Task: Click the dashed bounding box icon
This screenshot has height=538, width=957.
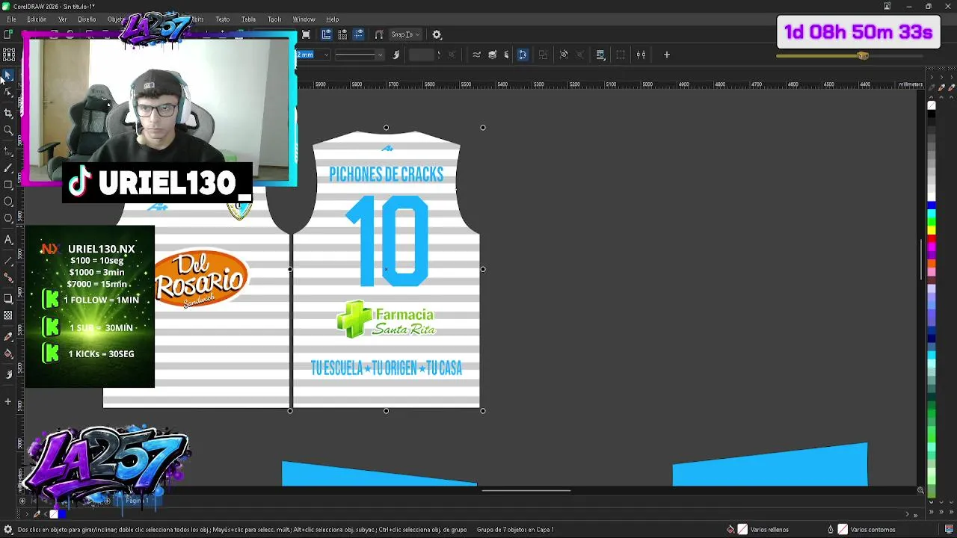Action: coord(621,55)
